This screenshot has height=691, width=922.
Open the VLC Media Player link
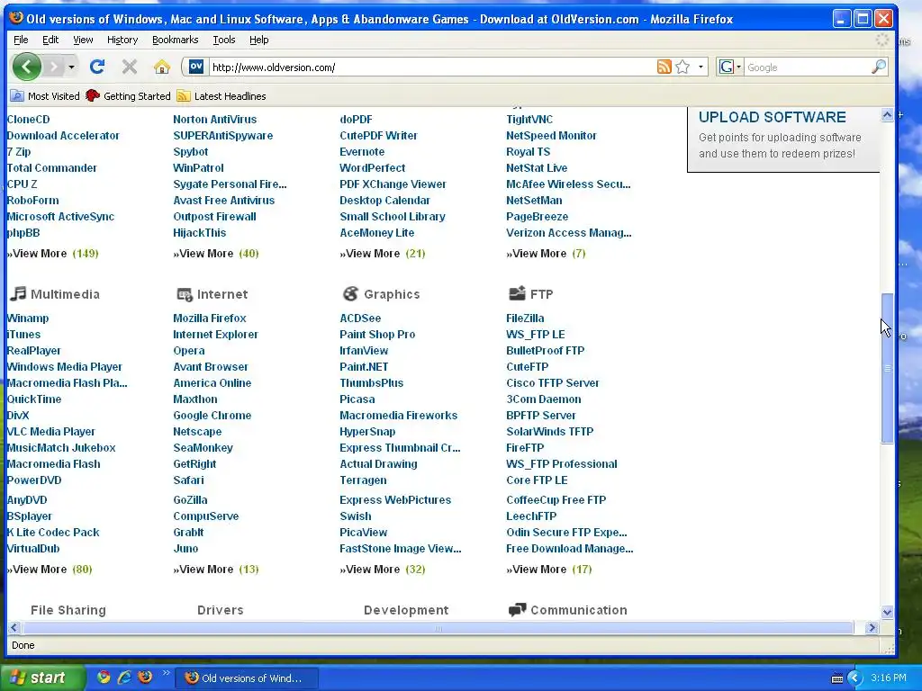tap(50, 431)
